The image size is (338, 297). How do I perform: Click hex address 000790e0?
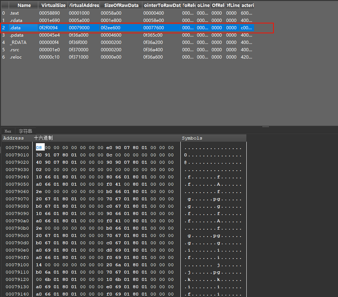tap(17, 250)
